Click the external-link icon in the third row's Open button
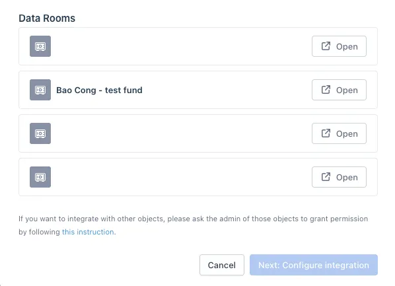 [x=326, y=133]
